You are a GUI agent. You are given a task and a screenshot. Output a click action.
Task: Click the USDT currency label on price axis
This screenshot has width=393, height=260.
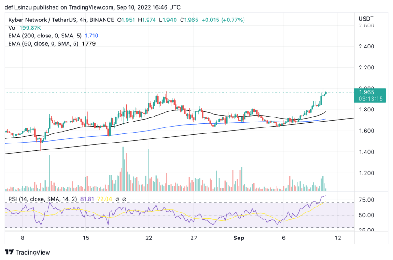coord(367,18)
